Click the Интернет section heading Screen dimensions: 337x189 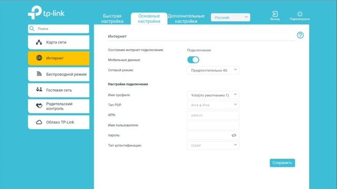[x=117, y=36]
